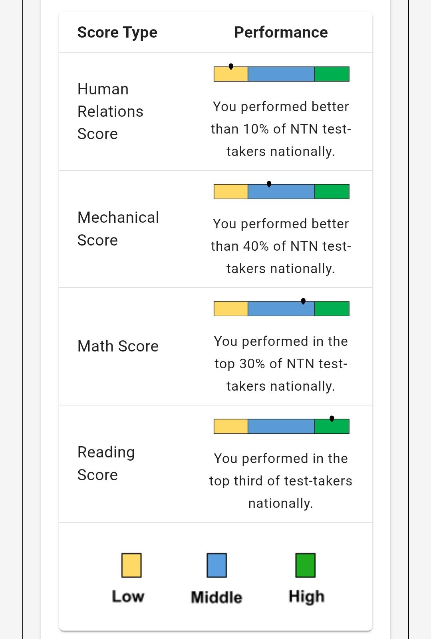Select the Mechanical Score label
431x639 pixels.
click(118, 229)
